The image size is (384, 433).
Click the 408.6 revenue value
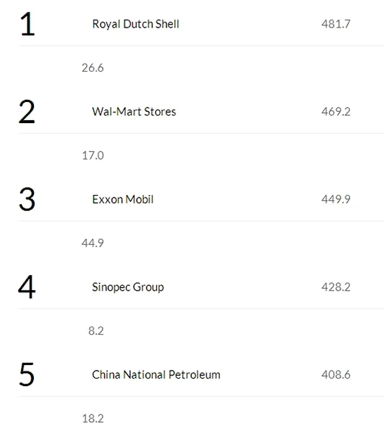point(336,375)
